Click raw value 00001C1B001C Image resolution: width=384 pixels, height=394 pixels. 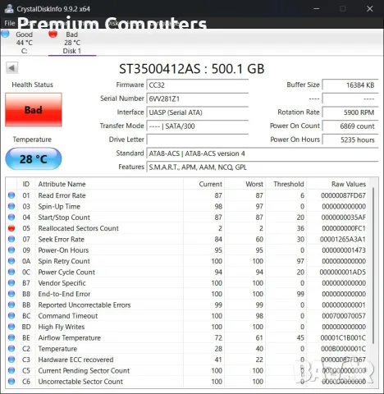343,337
